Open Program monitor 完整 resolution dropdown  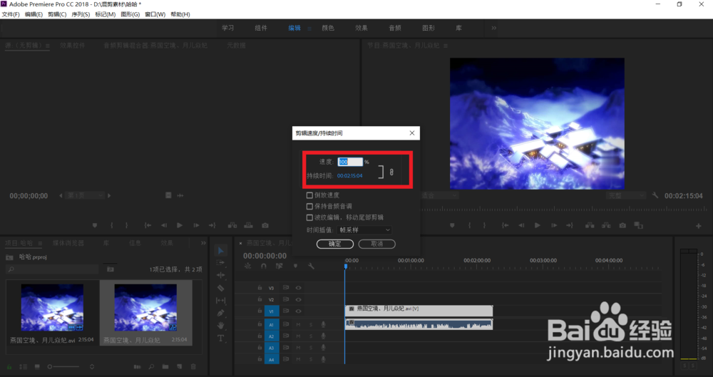(626, 195)
